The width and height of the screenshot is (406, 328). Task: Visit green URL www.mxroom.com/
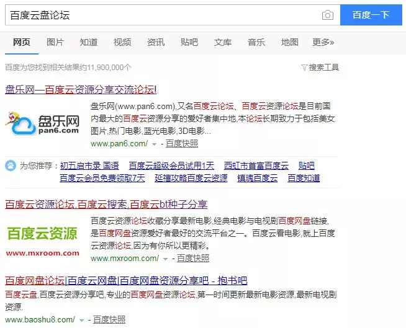pos(125,258)
